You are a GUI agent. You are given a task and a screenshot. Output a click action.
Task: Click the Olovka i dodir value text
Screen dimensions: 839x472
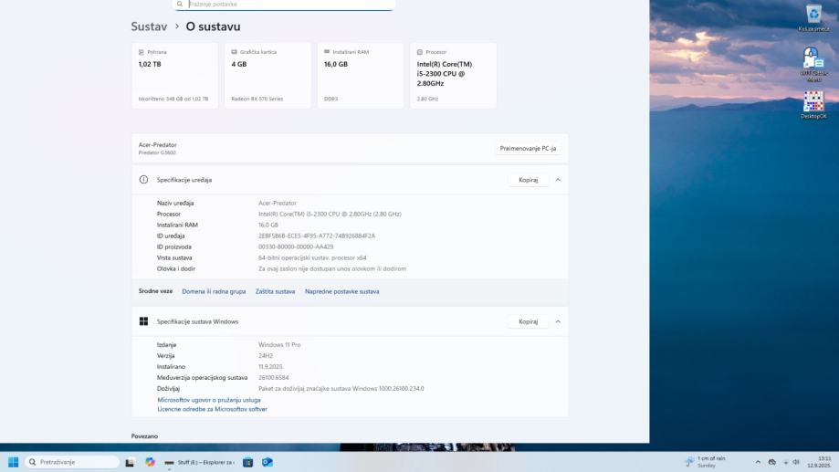[332, 268]
